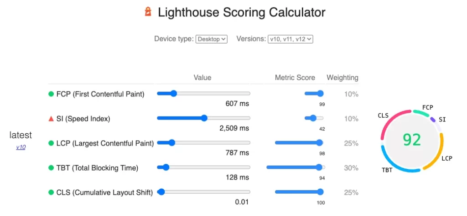The image size is (467, 216).
Task: Click the green TBT status dot
Action: (51, 168)
